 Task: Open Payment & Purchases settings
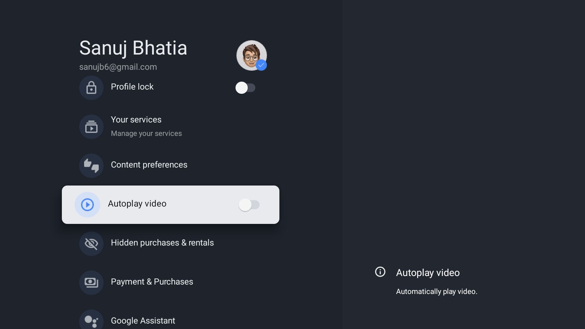(x=152, y=282)
